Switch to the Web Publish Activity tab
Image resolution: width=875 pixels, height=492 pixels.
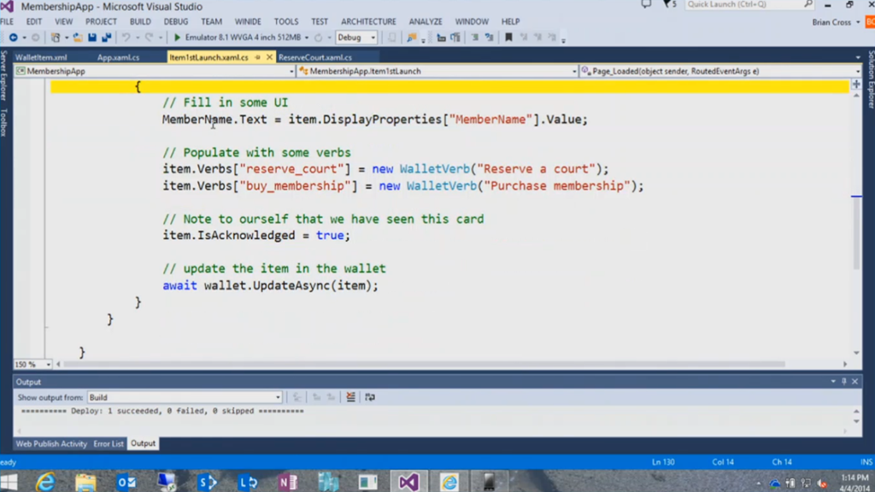tap(51, 444)
